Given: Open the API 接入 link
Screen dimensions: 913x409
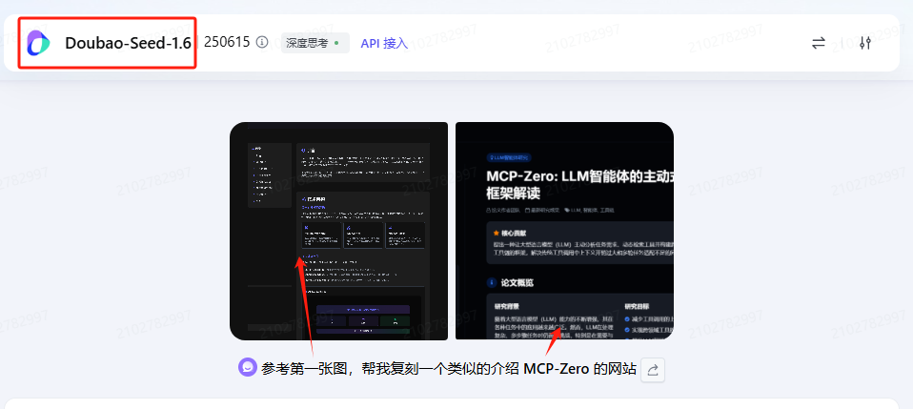Looking at the screenshot, I should coord(384,43).
